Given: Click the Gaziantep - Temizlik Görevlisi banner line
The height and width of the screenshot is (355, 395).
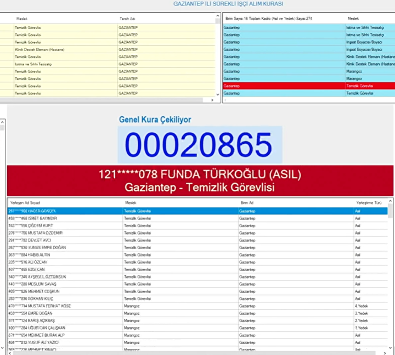Looking at the screenshot, I should (200, 188).
